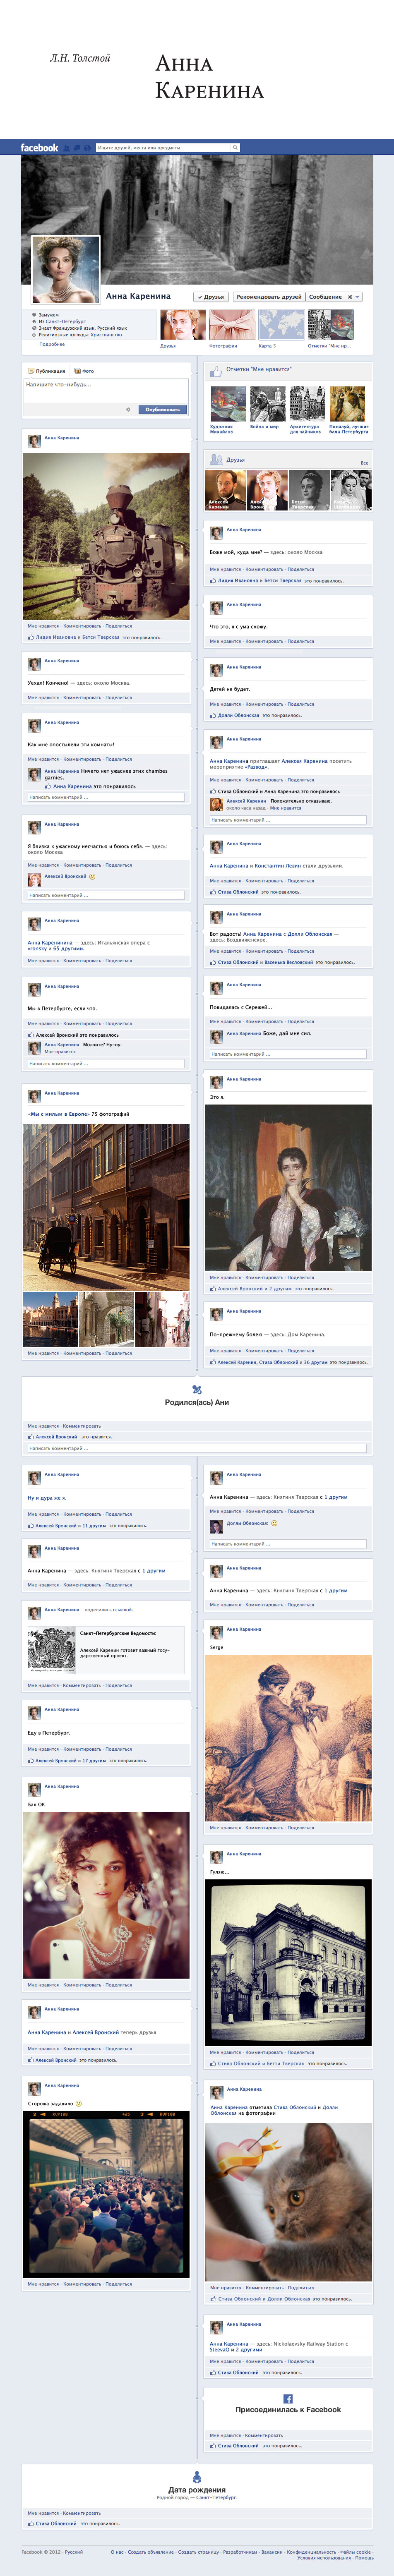Open Разработчикам footer link
Viewport: 394px width, 2576px height.
(240, 2551)
